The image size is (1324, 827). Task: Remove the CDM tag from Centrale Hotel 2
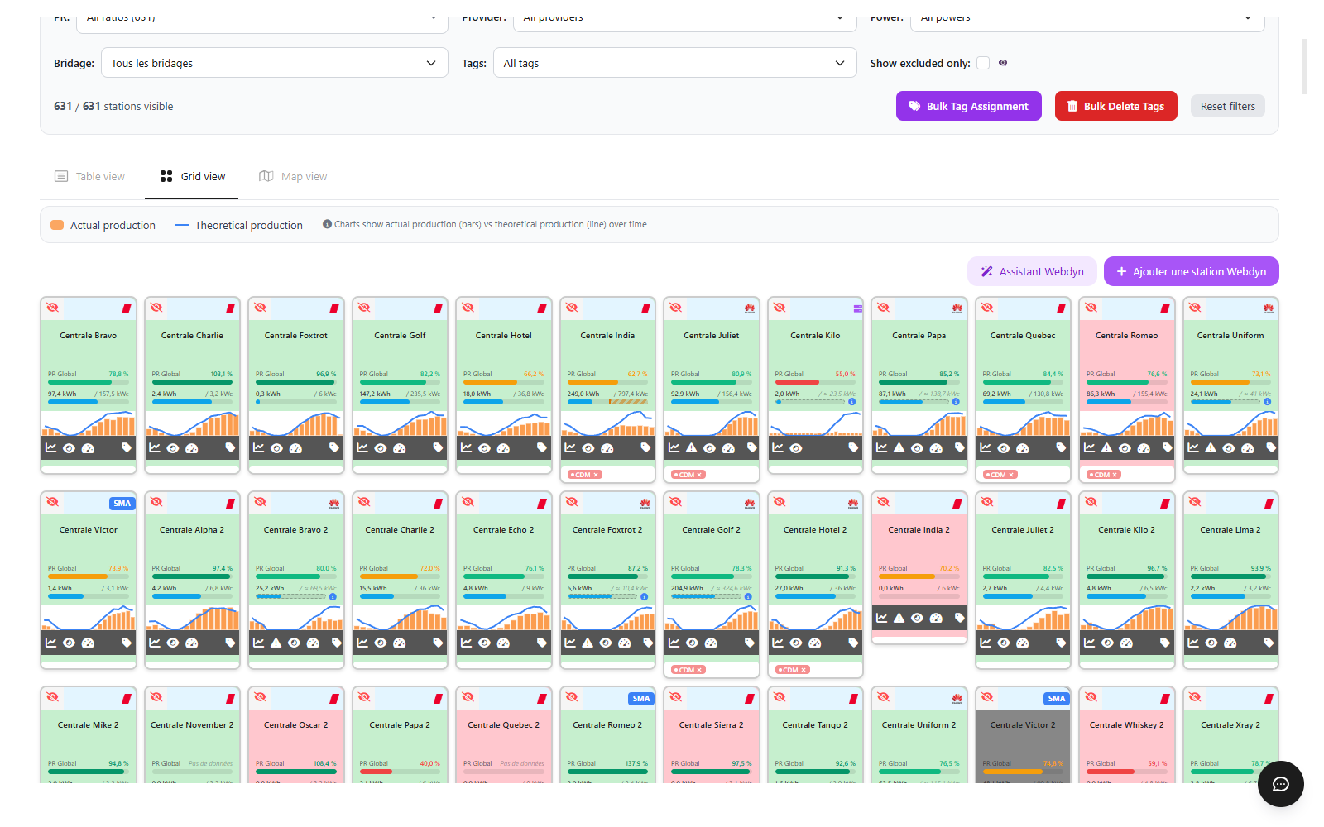coord(804,670)
